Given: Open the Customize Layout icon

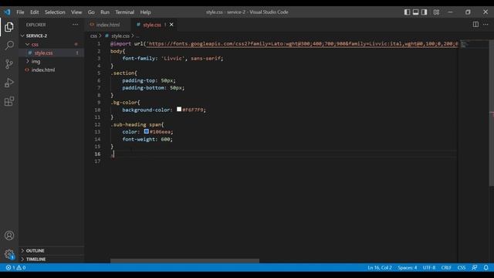Looking at the screenshot, I should [x=436, y=12].
